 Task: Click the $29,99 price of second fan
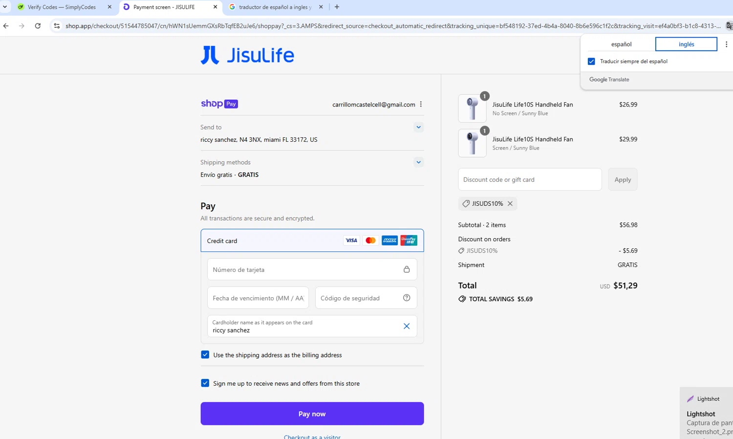coord(628,139)
